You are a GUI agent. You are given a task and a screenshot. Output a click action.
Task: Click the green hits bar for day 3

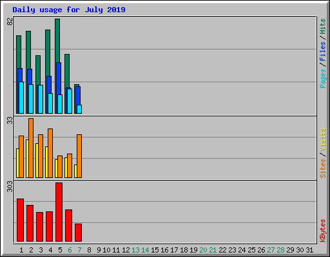pos(38,70)
